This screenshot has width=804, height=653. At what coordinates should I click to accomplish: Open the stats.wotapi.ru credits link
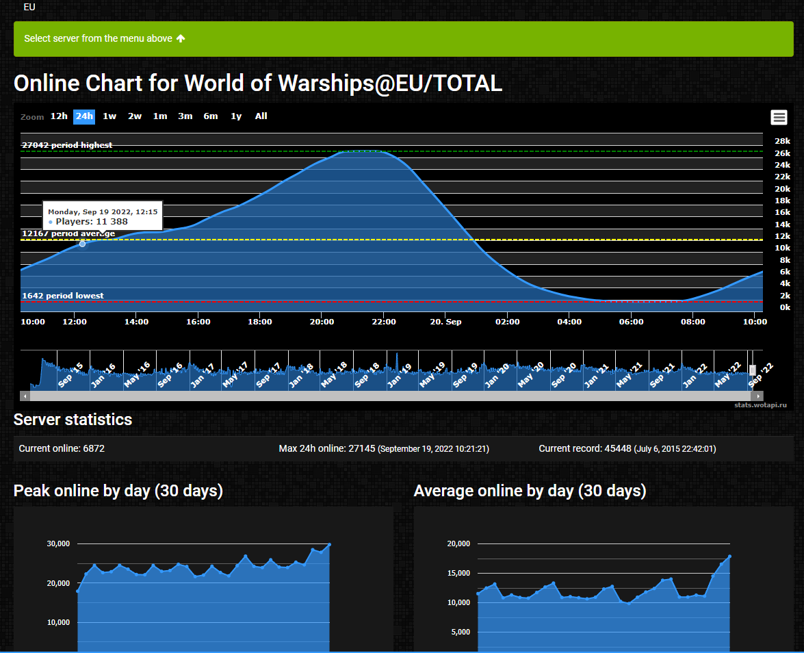click(760, 405)
